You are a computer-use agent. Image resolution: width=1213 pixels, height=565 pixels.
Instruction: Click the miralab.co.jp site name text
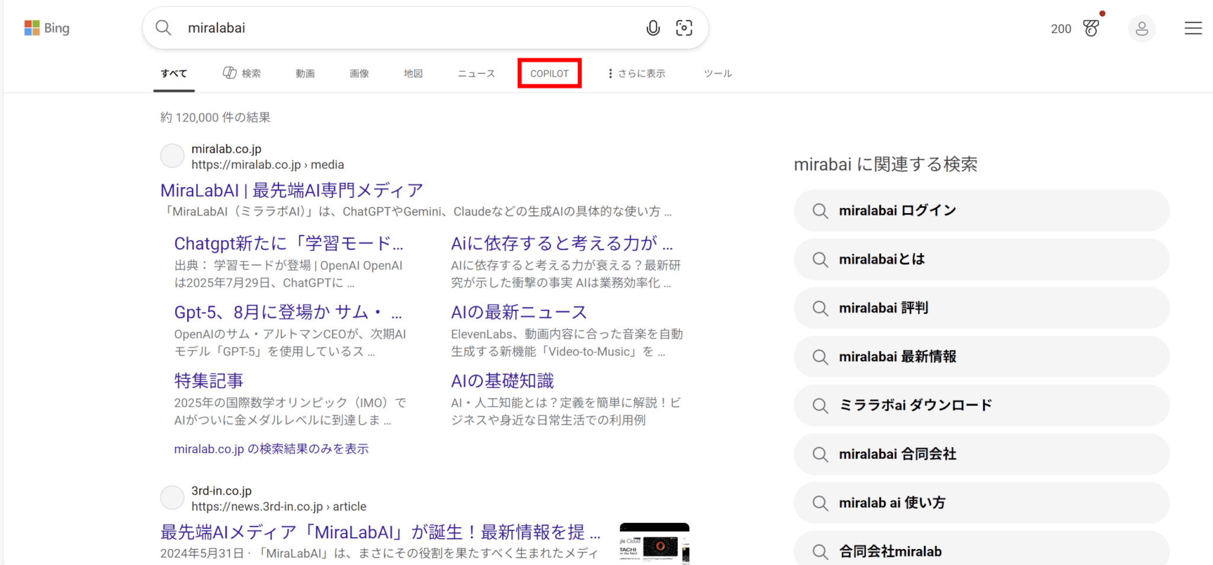[x=226, y=149]
